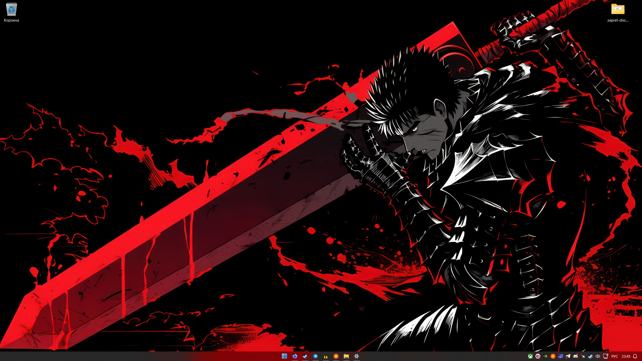This screenshot has width=642, height=361.
Task: Open File Explorer from the taskbar
Action: (x=346, y=356)
